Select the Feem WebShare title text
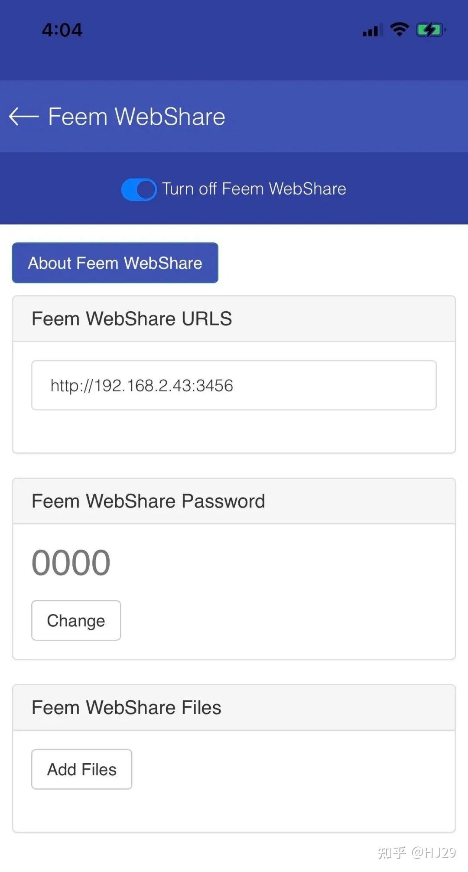This screenshot has height=872, width=468. coord(136,116)
